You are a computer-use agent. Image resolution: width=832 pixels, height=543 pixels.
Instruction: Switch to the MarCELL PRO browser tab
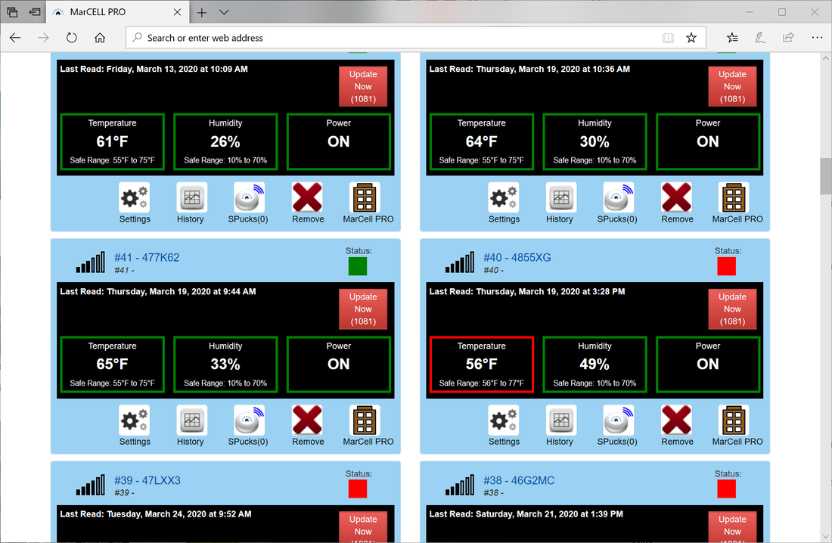pyautogui.click(x=116, y=11)
